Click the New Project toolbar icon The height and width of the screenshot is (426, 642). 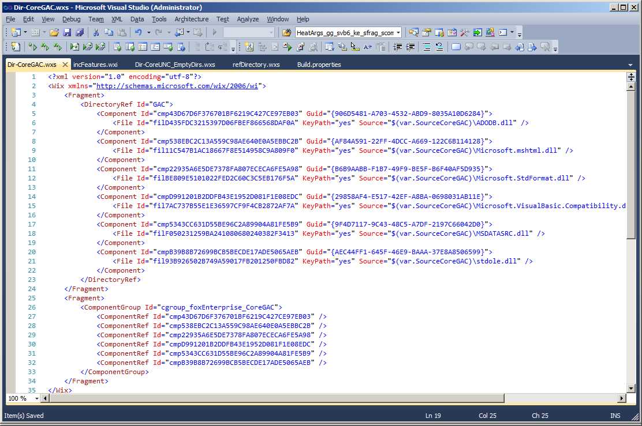pos(16,32)
